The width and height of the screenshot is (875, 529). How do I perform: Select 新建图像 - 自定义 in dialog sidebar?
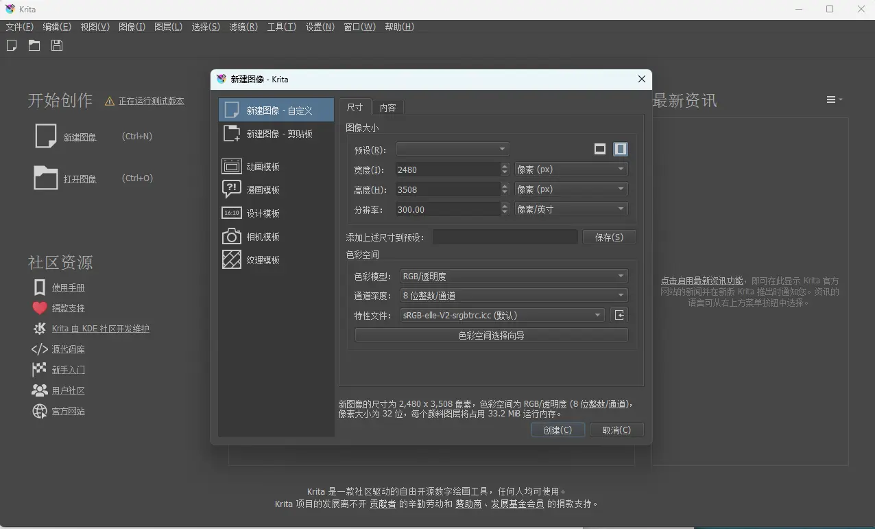276,110
